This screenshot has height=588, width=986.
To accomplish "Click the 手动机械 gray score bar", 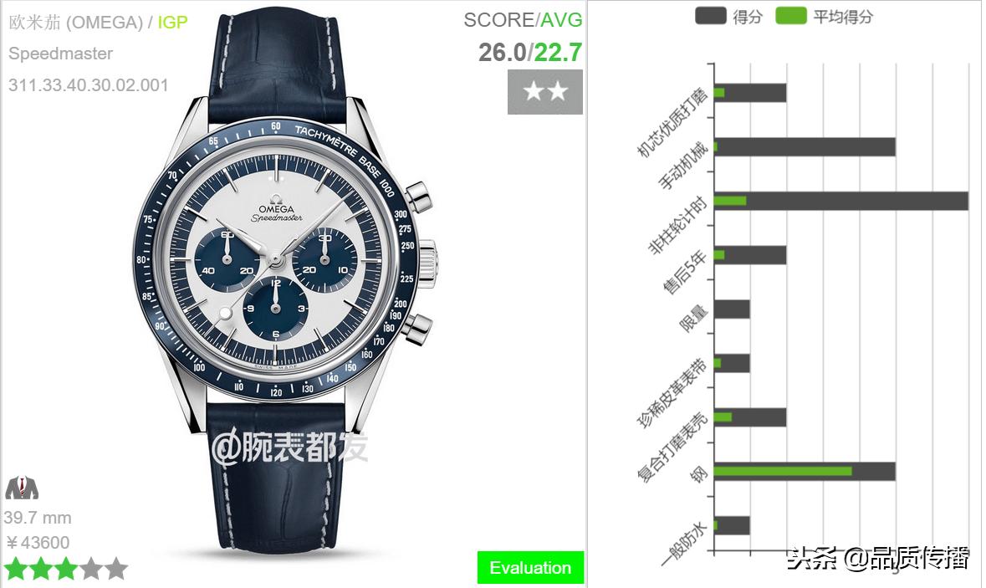I will point(805,147).
